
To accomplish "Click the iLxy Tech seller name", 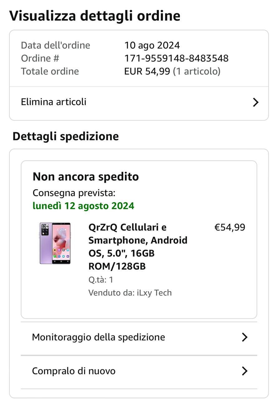I will coord(154,293).
